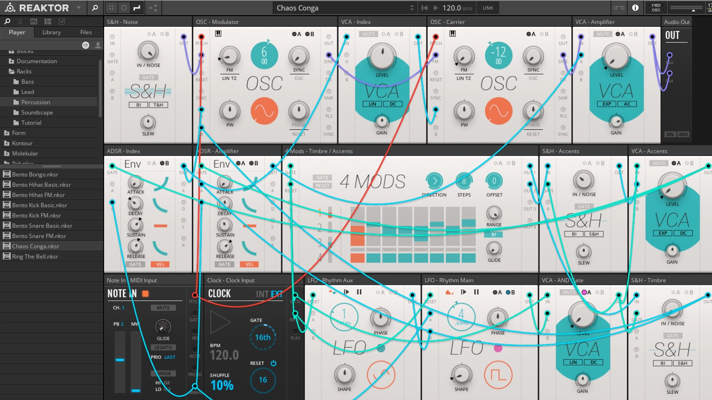The width and height of the screenshot is (712, 400).
Task: Click the DEL button in Audio Out
Action: pos(670,134)
